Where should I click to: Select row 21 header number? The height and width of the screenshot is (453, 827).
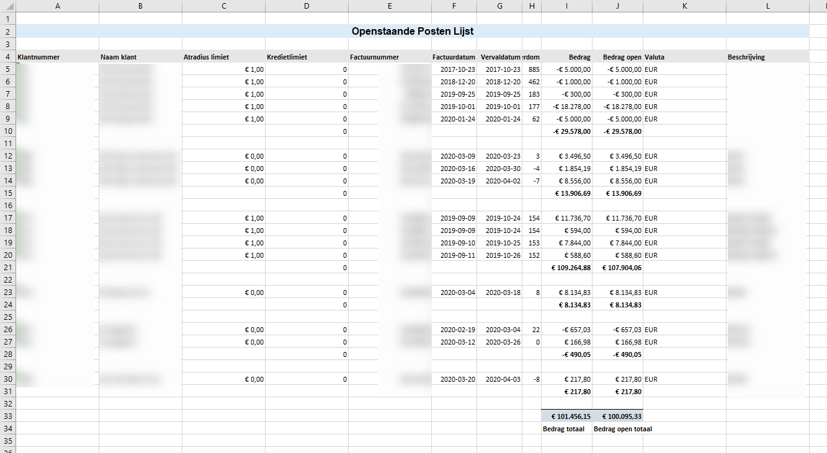[7, 267]
